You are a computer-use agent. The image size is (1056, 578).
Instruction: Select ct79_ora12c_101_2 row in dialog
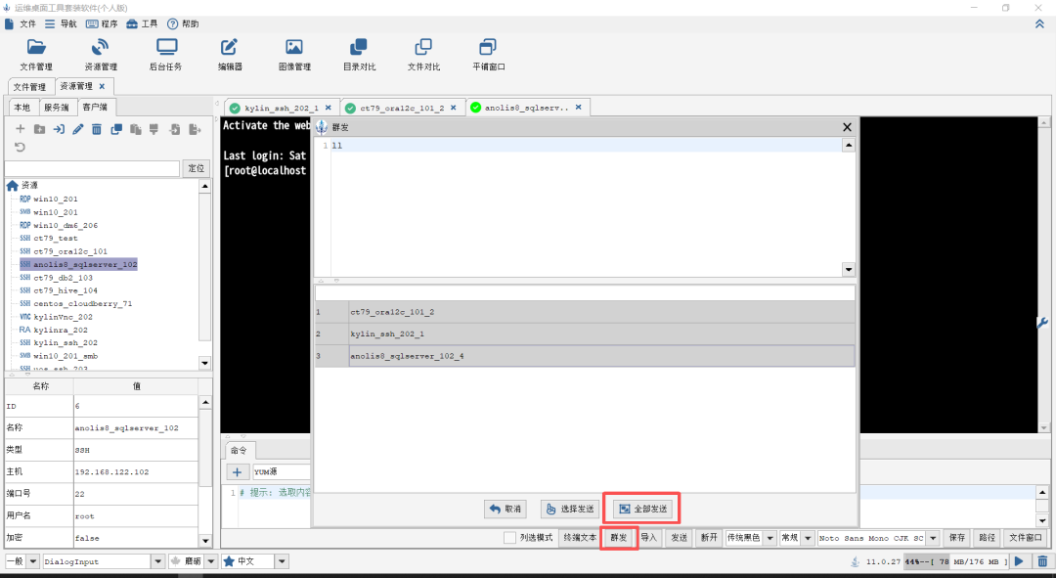click(585, 312)
